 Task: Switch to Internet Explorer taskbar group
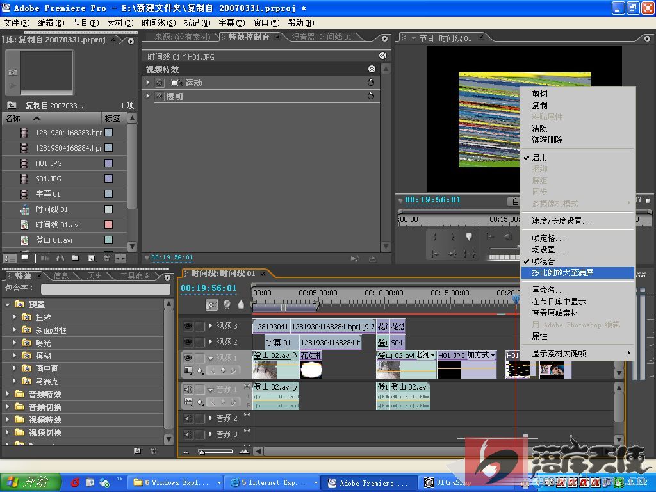click(273, 483)
